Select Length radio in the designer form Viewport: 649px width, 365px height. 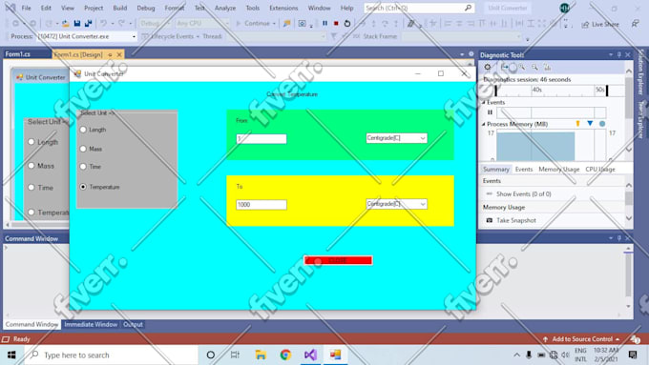[x=31, y=142]
